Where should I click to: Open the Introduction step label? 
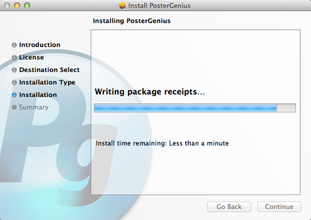(x=39, y=45)
